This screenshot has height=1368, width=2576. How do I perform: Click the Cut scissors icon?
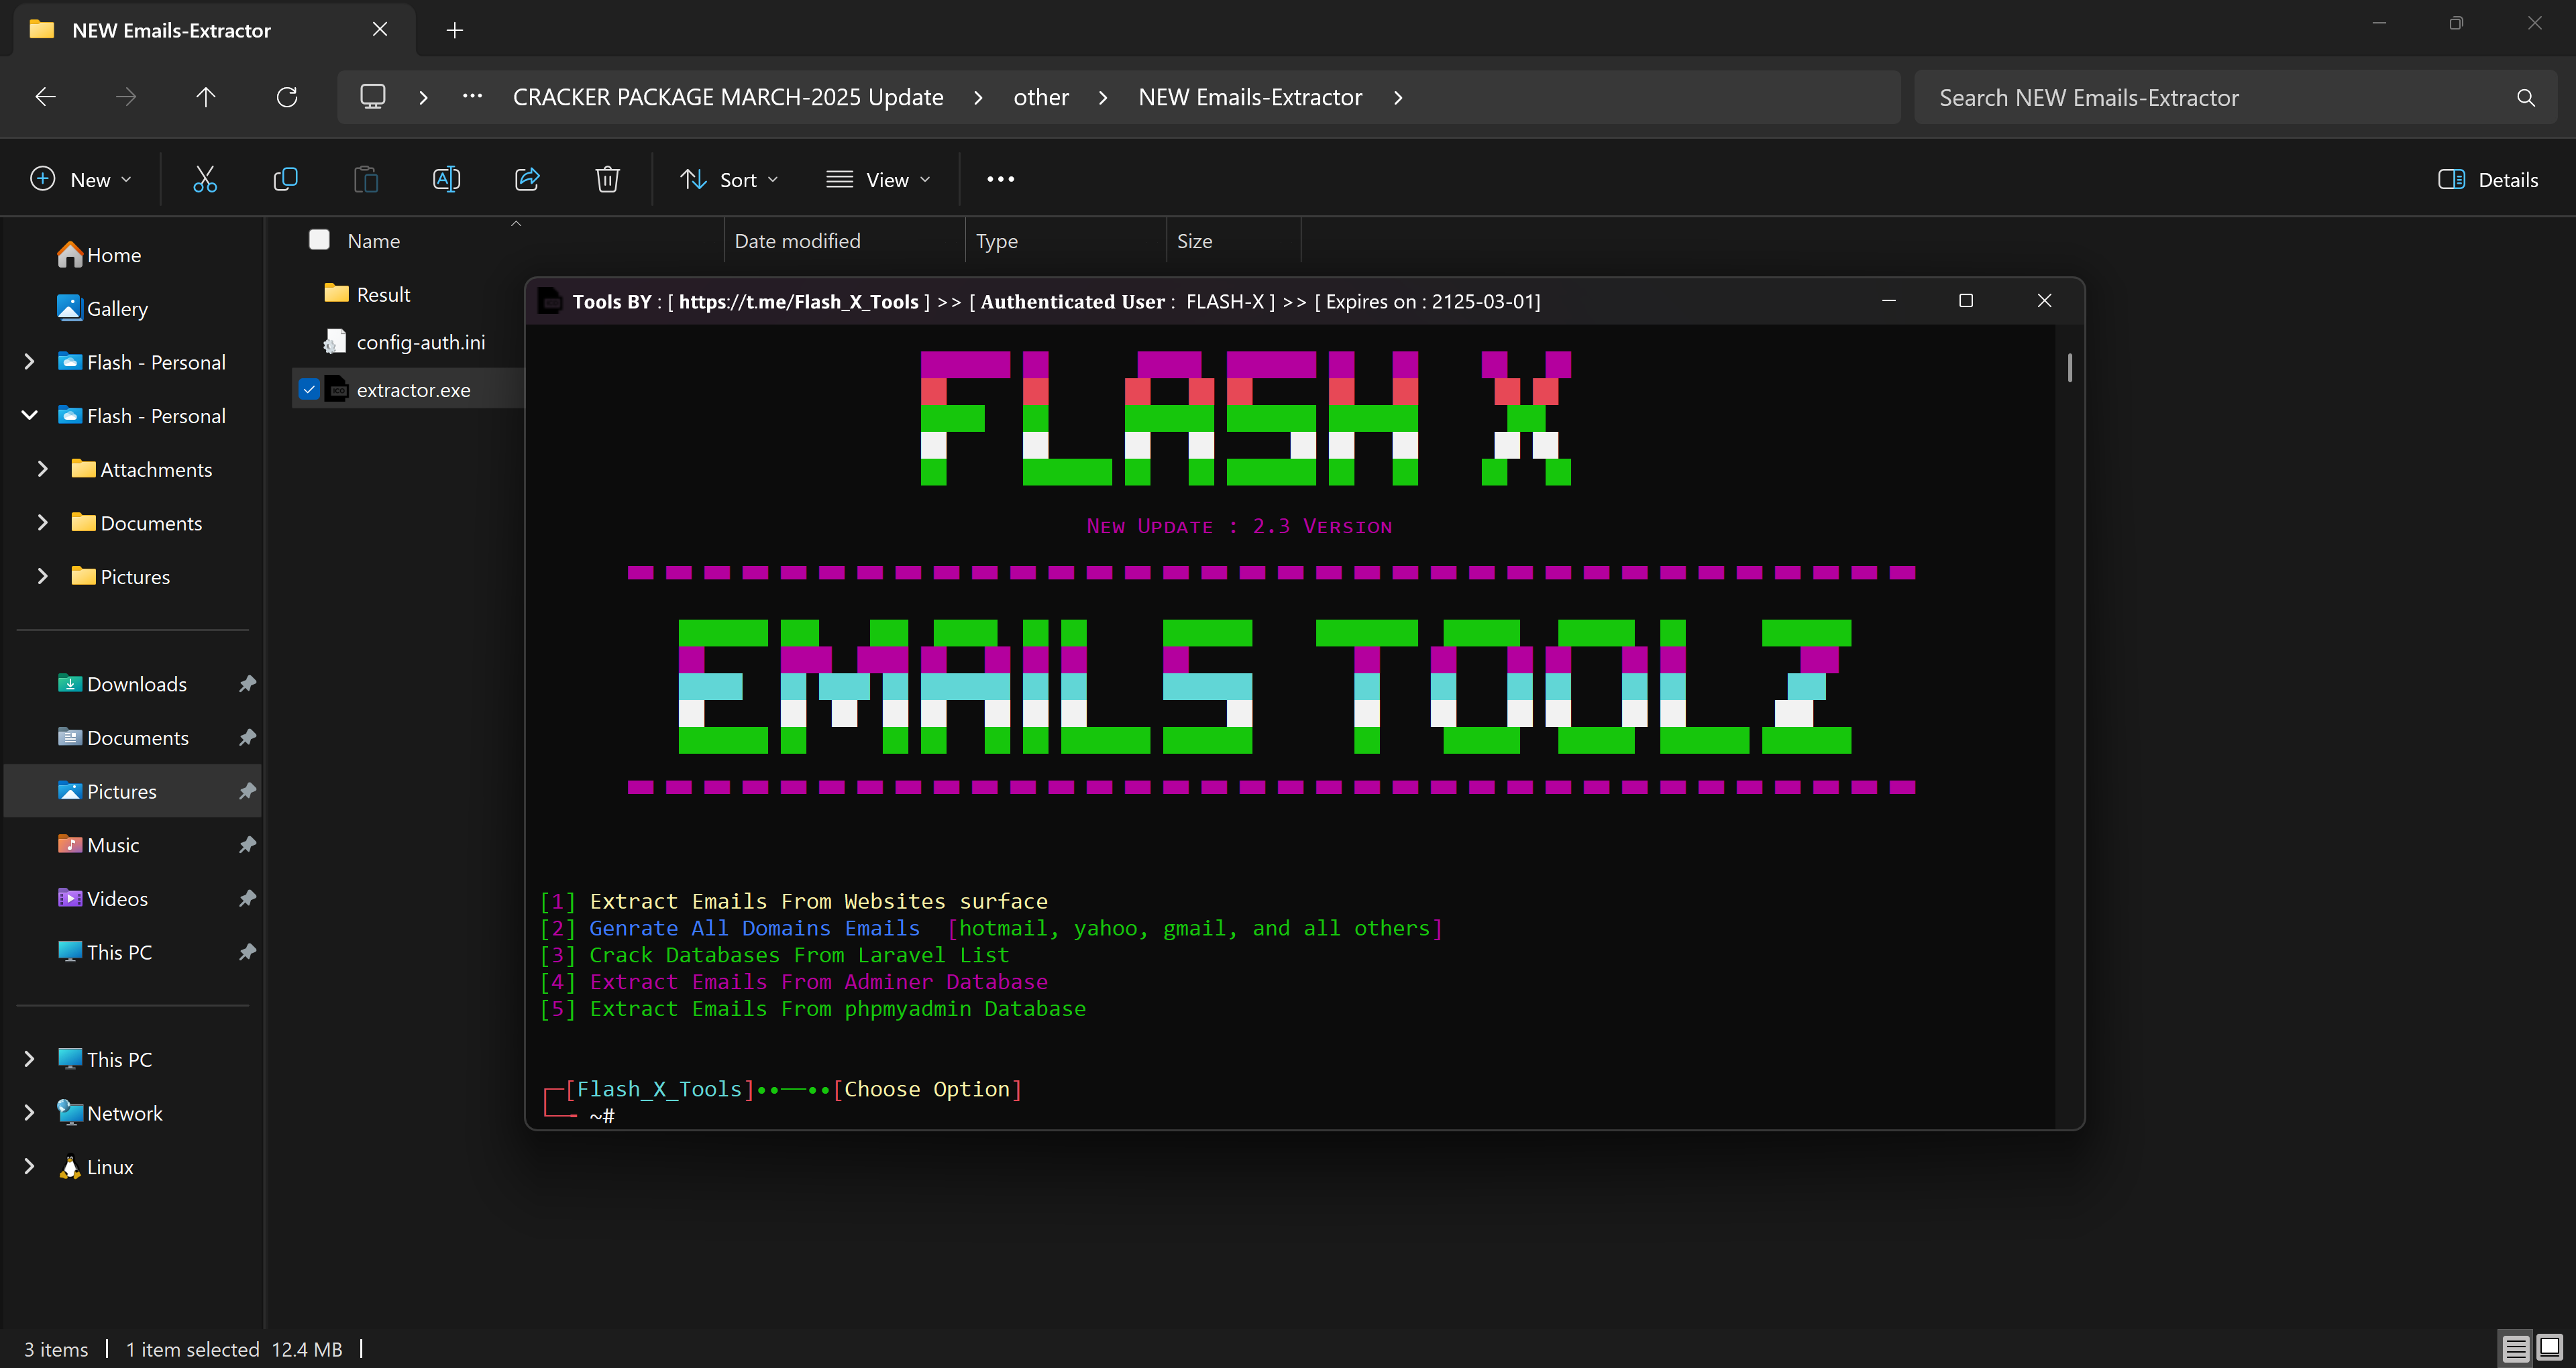(205, 179)
